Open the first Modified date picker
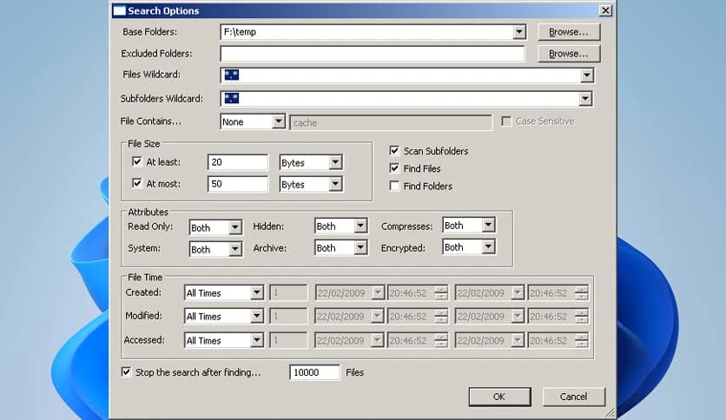 click(378, 317)
